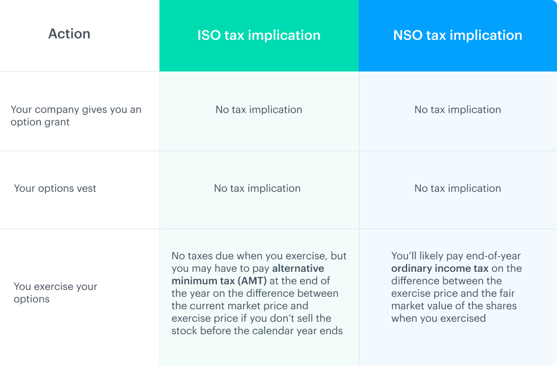Click ISO "No tax implication" in options vest row
Screen dimensions: 557x366
pyautogui.click(x=257, y=188)
